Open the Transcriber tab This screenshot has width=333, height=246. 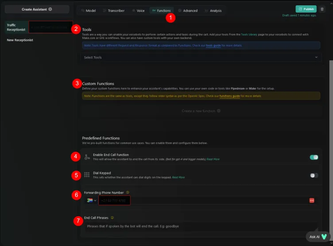point(114,10)
